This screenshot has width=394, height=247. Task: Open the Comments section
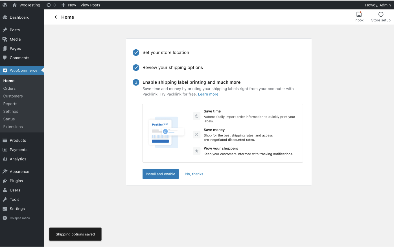coord(19,58)
